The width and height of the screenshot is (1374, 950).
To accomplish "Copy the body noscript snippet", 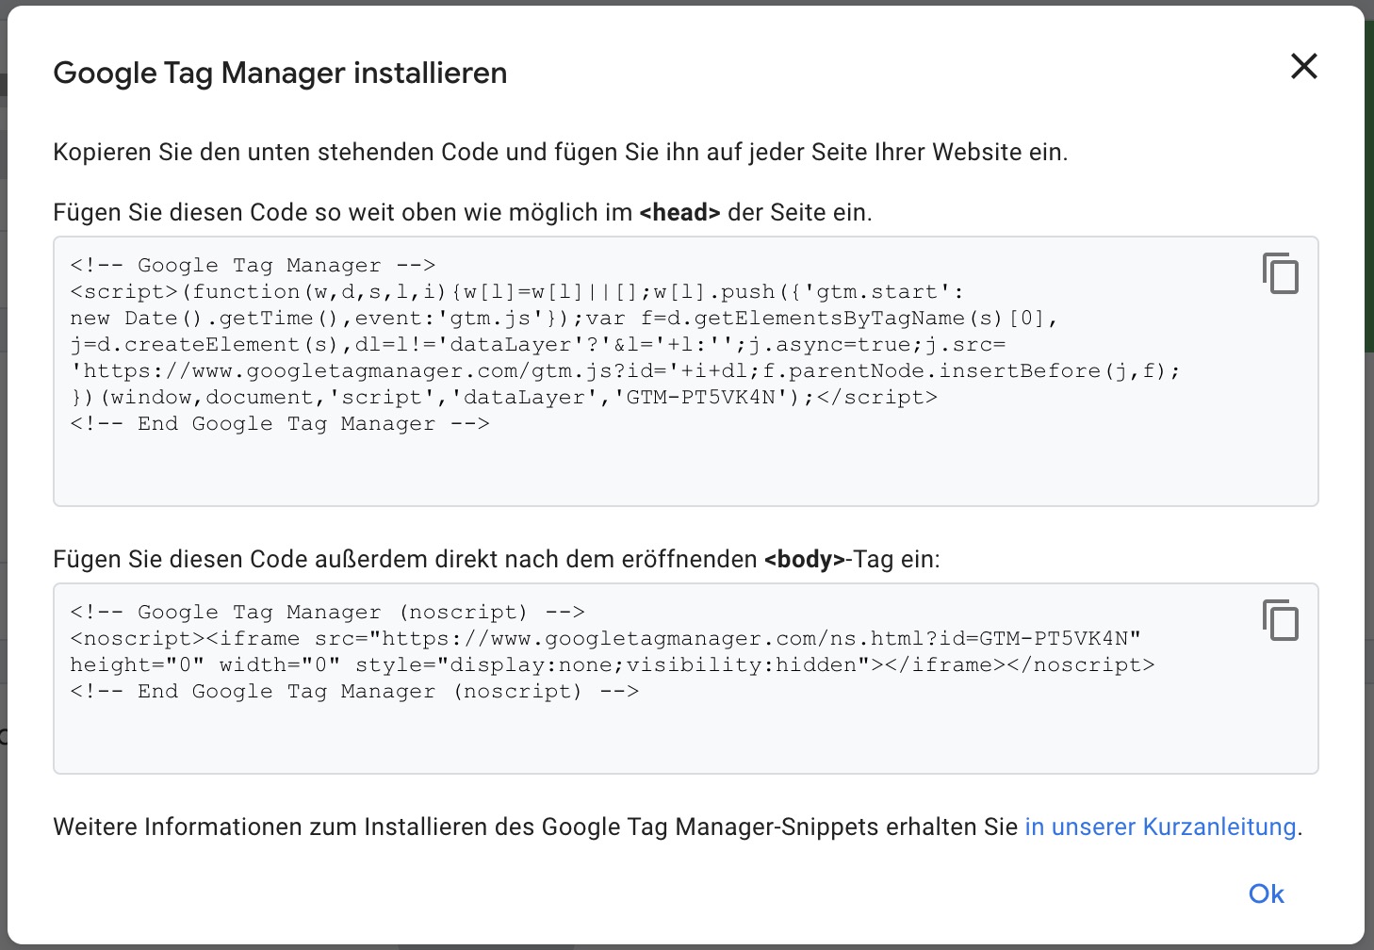I will coord(1281,620).
